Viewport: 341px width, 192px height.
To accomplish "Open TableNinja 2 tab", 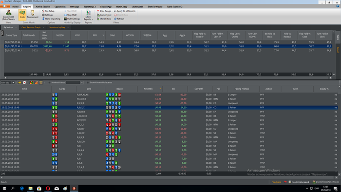I will [x=90, y=6].
